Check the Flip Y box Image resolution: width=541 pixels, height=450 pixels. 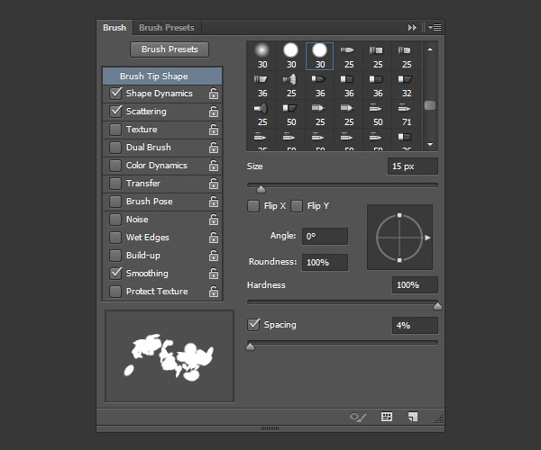tap(297, 206)
